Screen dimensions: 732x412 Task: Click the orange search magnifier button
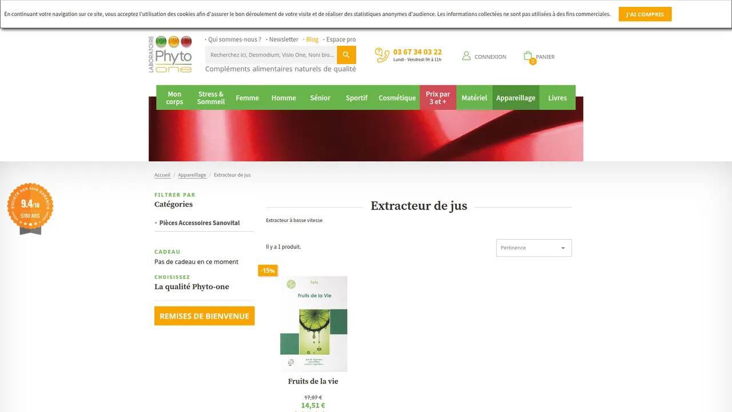click(346, 55)
